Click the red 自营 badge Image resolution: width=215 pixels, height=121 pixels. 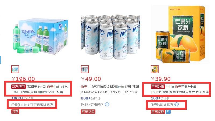click(x=15, y=112)
